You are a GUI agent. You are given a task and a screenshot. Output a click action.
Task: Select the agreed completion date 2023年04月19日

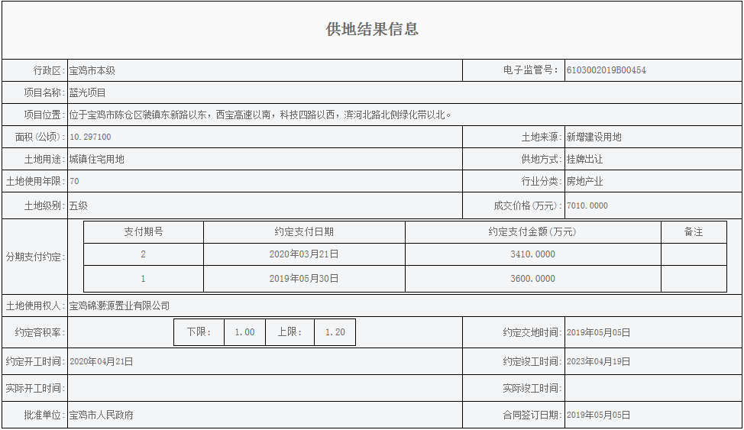click(x=598, y=361)
